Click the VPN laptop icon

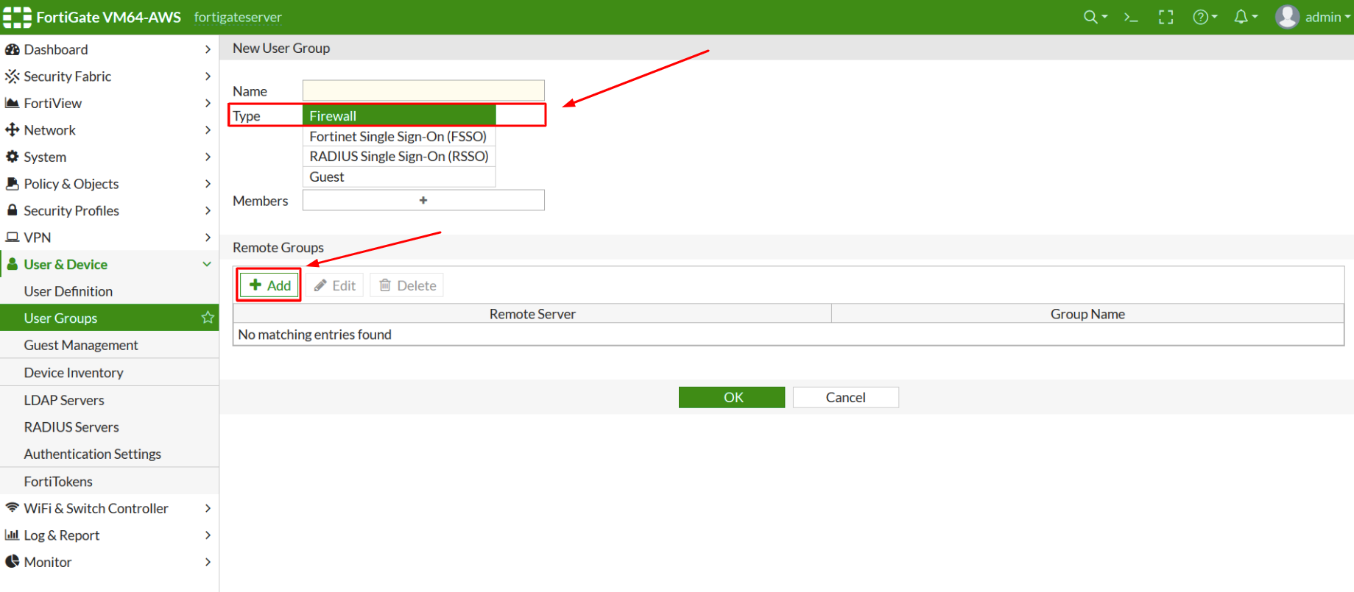point(12,238)
